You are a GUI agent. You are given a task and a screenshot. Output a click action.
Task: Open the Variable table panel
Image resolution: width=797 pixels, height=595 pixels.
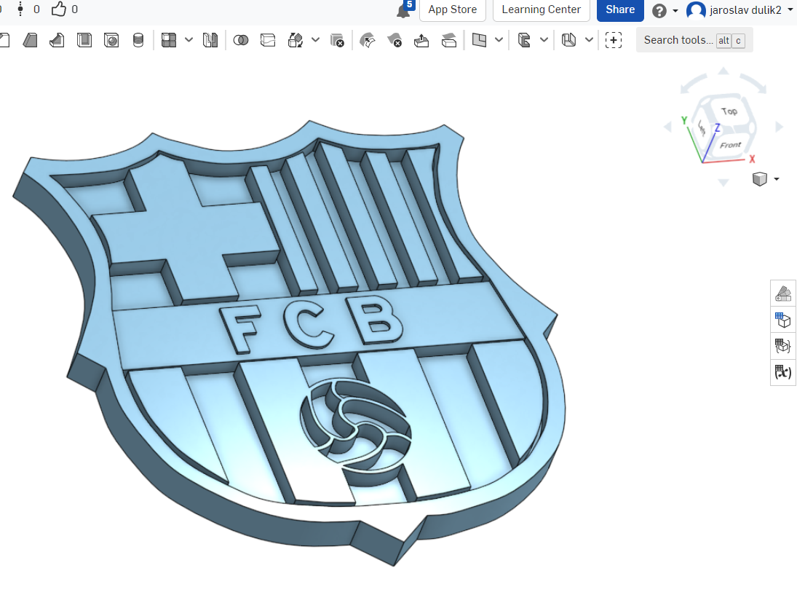[782, 373]
